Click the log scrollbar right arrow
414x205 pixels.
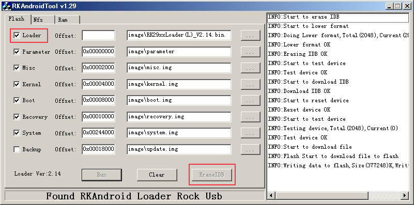point(405,196)
